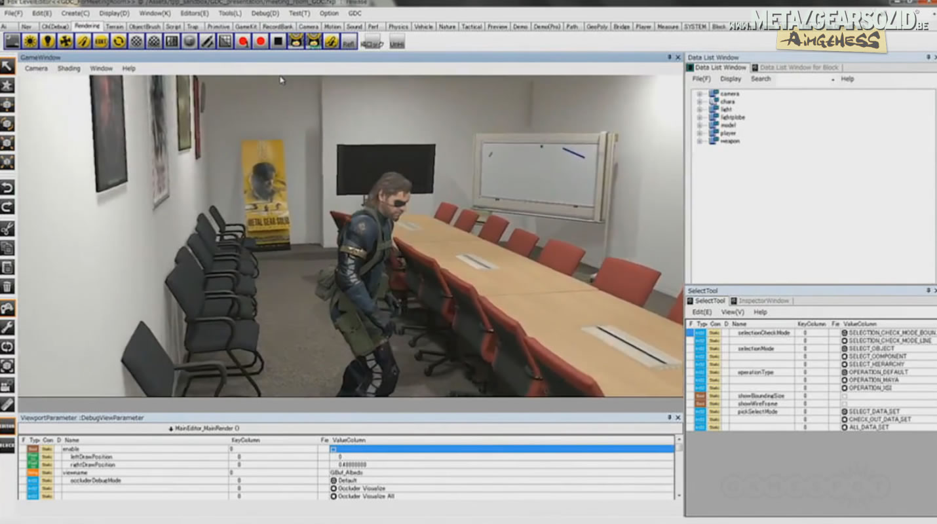
Task: Click the solid red record circle icon
Action: pyautogui.click(x=261, y=41)
